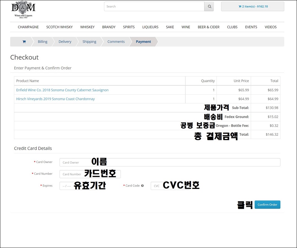
Task: Click the Card Code help question icon
Action: [142, 186]
